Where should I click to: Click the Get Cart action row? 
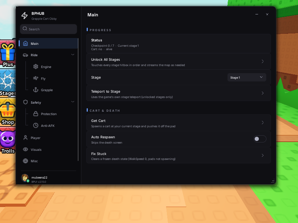point(179,123)
